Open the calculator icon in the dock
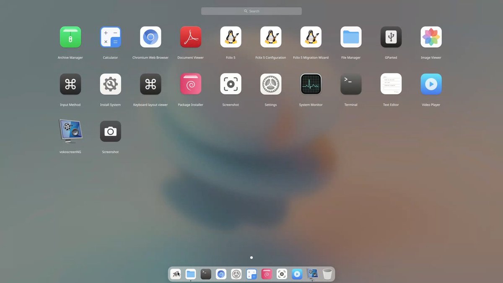This screenshot has width=503, height=283. 251,274
